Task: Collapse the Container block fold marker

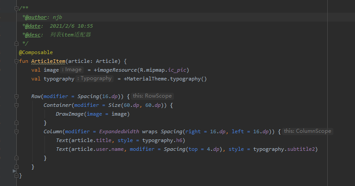Action: (x=16, y=106)
